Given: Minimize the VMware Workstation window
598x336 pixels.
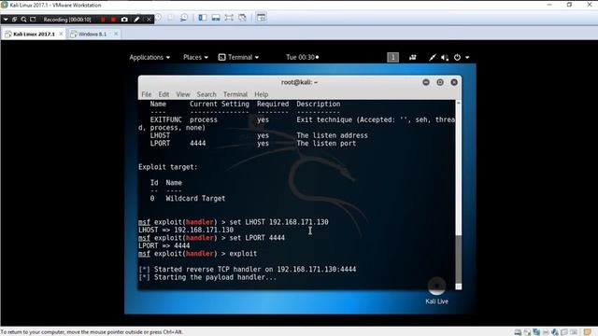Looking at the screenshot, I should point(549,5).
